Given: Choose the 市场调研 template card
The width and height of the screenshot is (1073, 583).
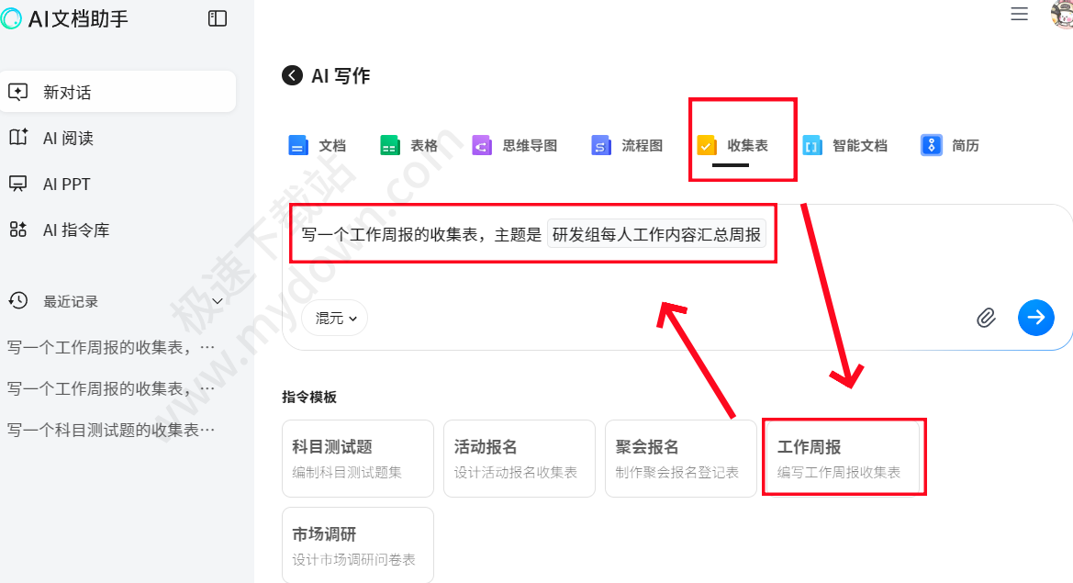Looking at the screenshot, I should click(x=358, y=545).
